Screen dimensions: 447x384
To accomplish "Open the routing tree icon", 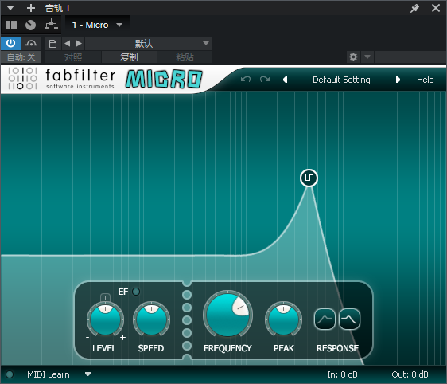I will (52, 25).
